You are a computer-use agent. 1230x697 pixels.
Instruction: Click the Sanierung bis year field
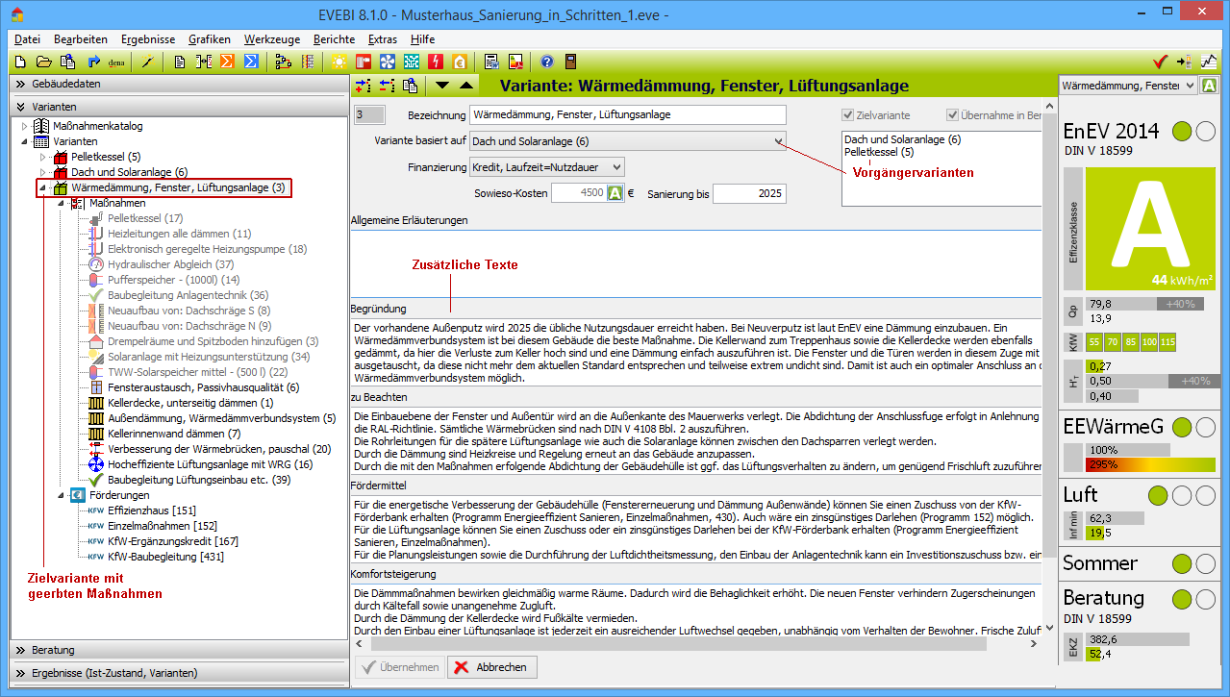point(749,193)
